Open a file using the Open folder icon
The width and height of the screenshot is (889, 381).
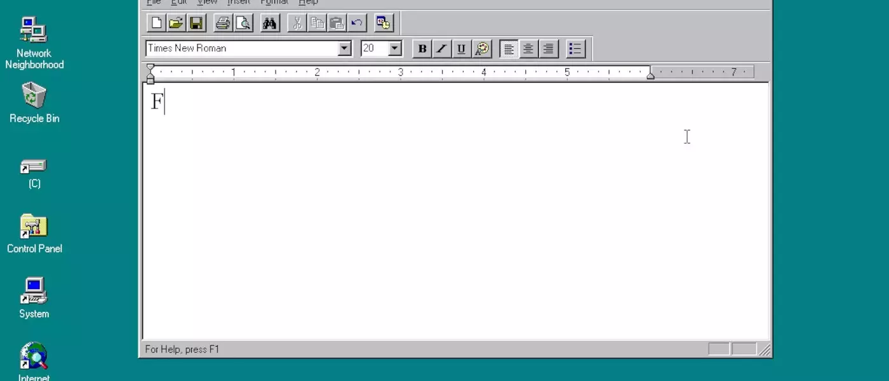click(177, 23)
